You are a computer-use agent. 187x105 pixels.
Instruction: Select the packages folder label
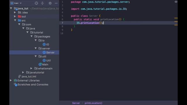[x=44, y=36]
